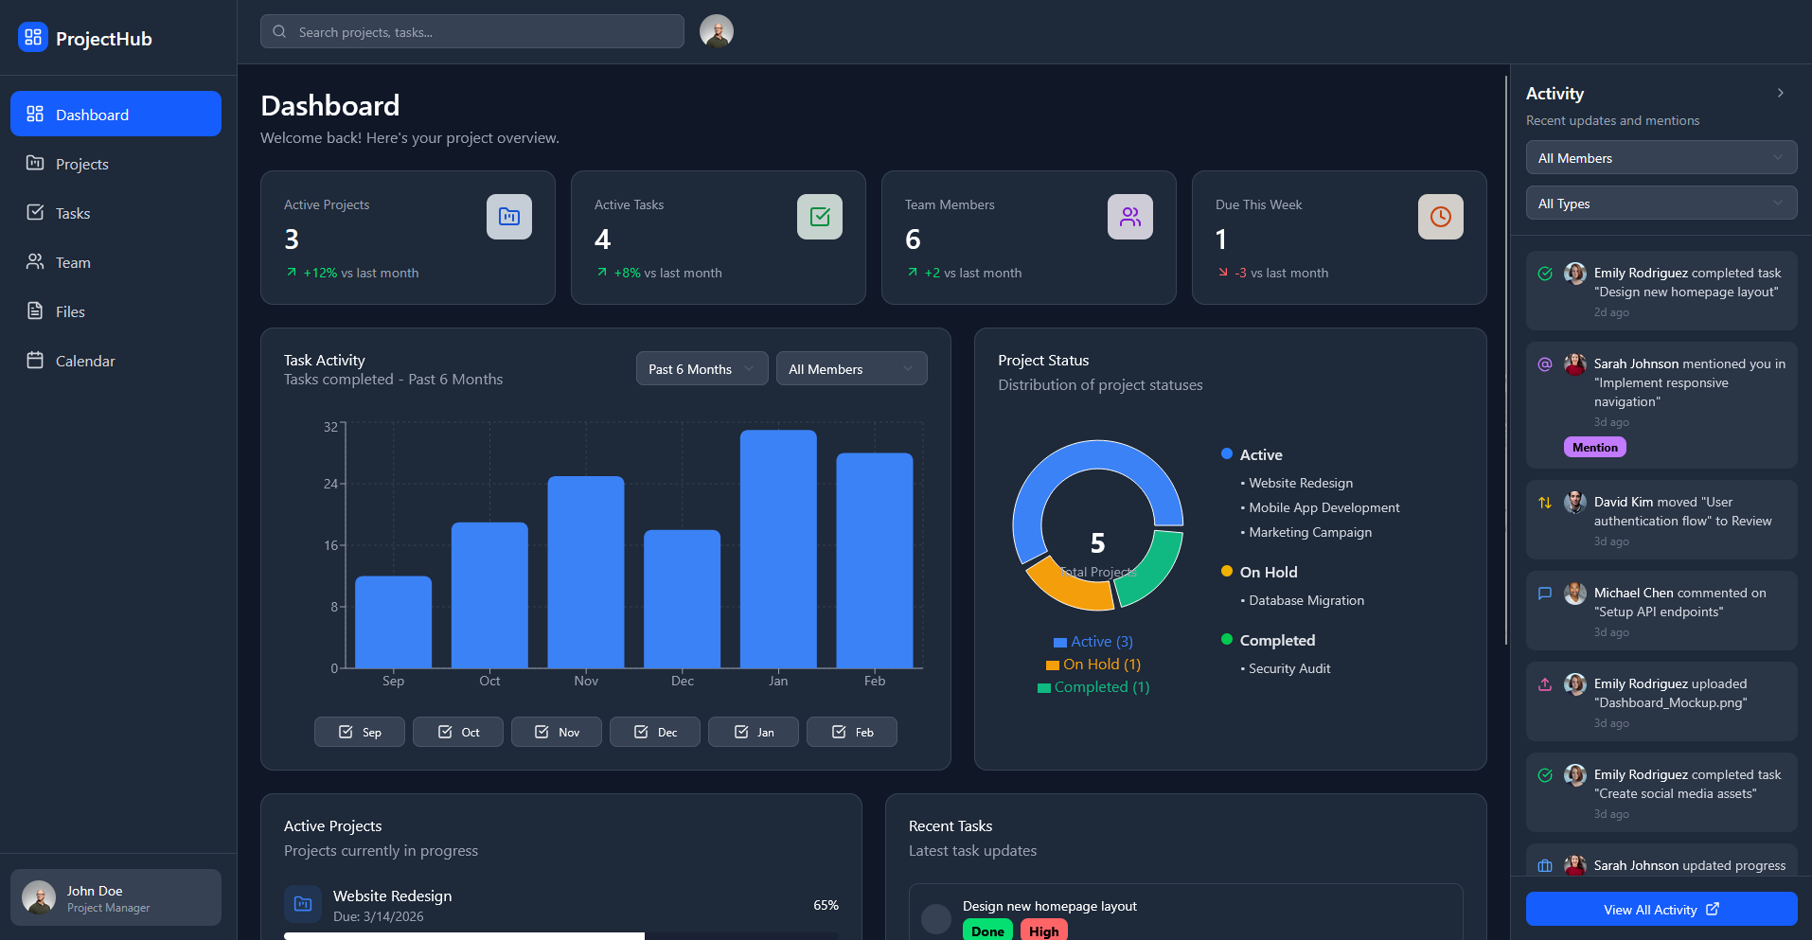
Task: Open the Past 6 Months dropdown
Action: click(702, 369)
